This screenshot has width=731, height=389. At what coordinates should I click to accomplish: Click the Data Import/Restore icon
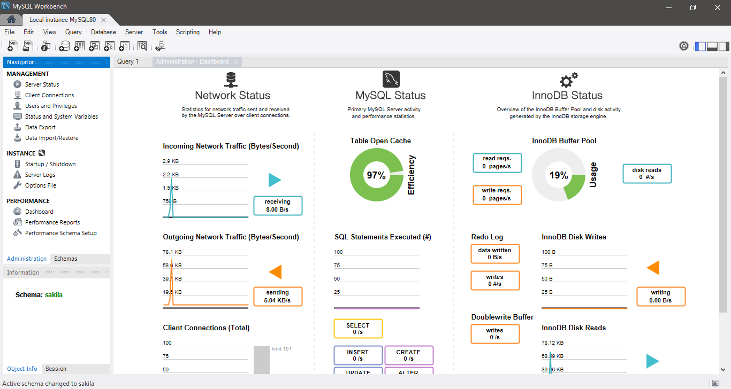point(18,138)
